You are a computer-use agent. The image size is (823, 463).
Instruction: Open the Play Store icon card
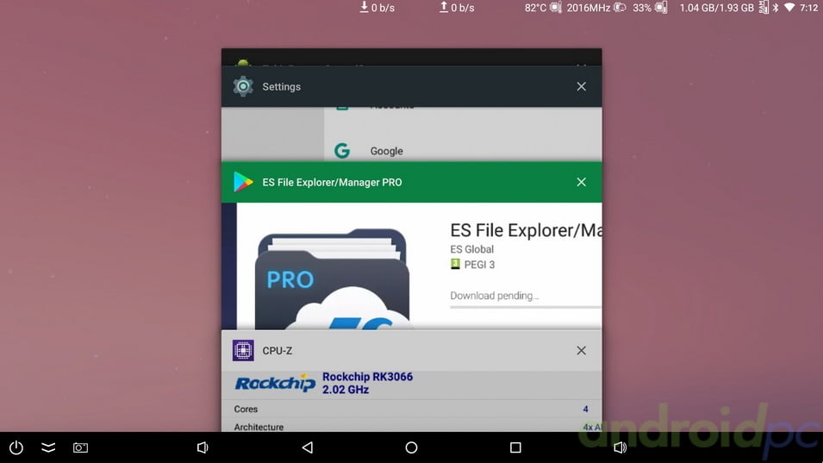[x=243, y=182]
